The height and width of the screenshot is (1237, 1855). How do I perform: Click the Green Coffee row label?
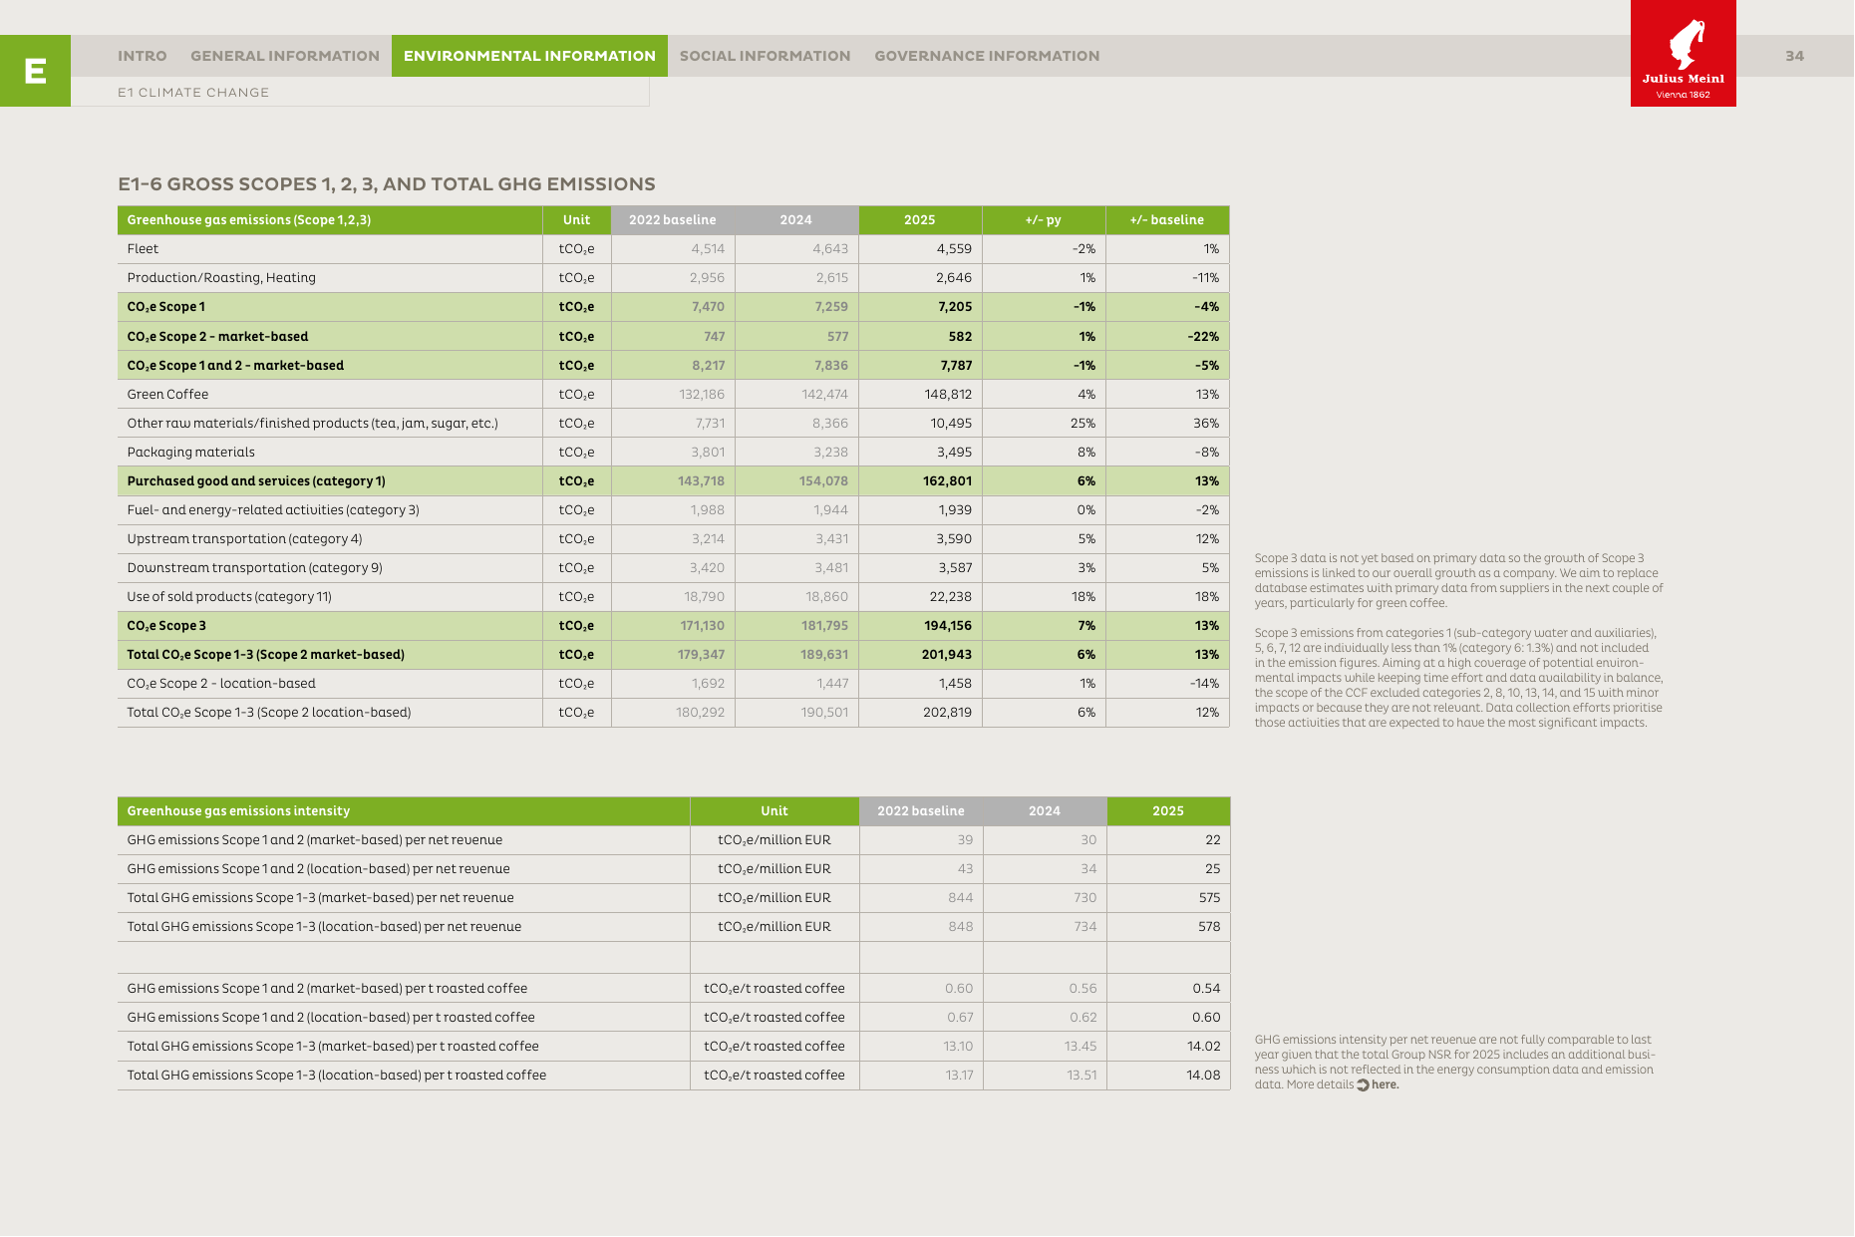point(167,395)
